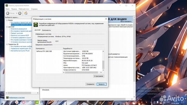Collapse the Параметры 3D tree section

coord(6,44)
